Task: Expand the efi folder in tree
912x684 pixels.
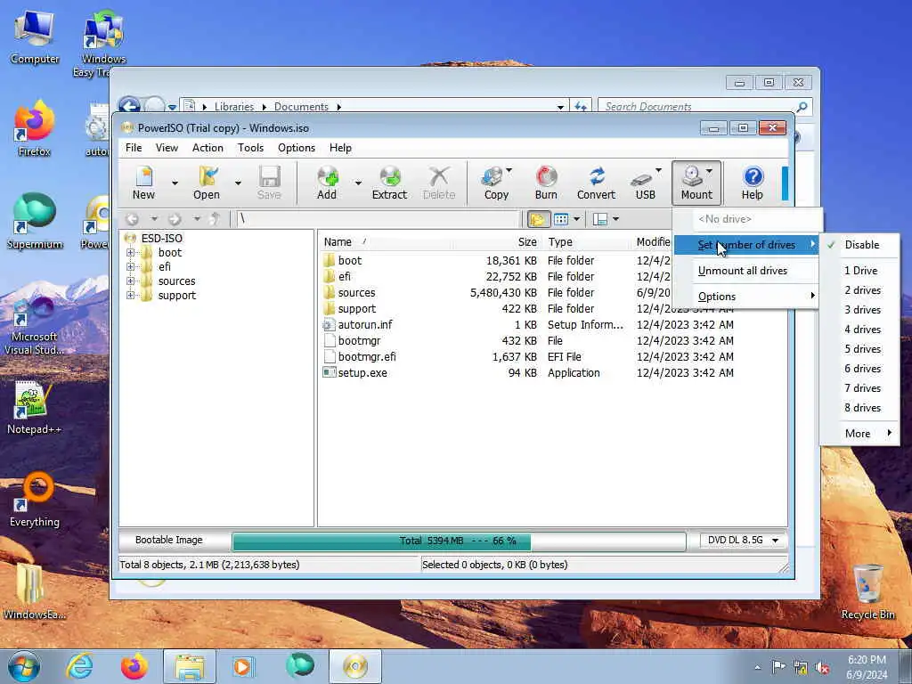Action: pyautogui.click(x=130, y=267)
